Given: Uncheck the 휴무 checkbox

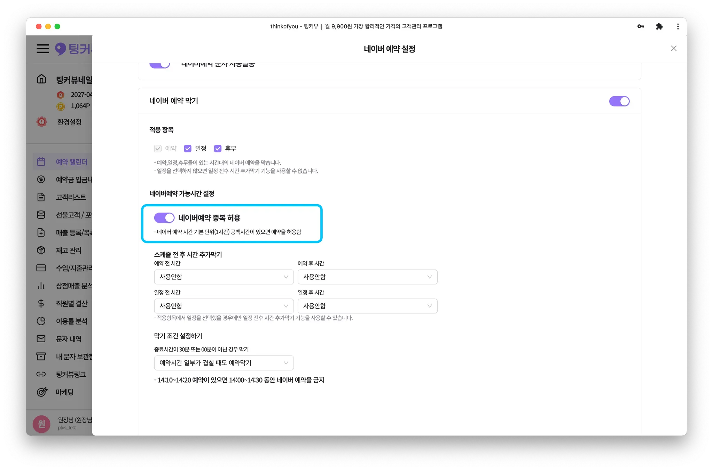Looking at the screenshot, I should pos(218,149).
